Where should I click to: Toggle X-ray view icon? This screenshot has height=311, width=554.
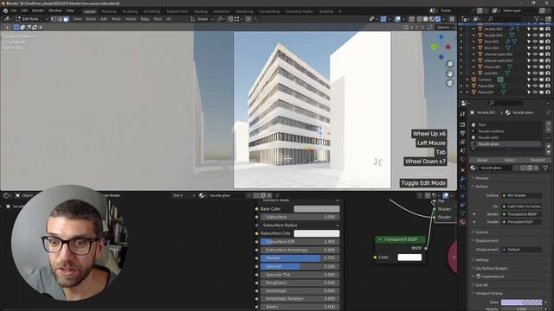click(412, 19)
